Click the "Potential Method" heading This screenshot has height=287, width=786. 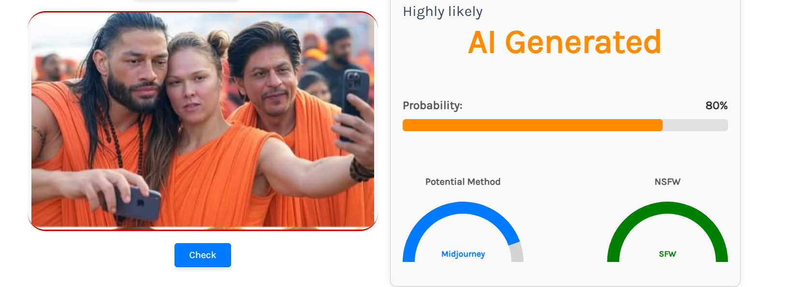[463, 182]
